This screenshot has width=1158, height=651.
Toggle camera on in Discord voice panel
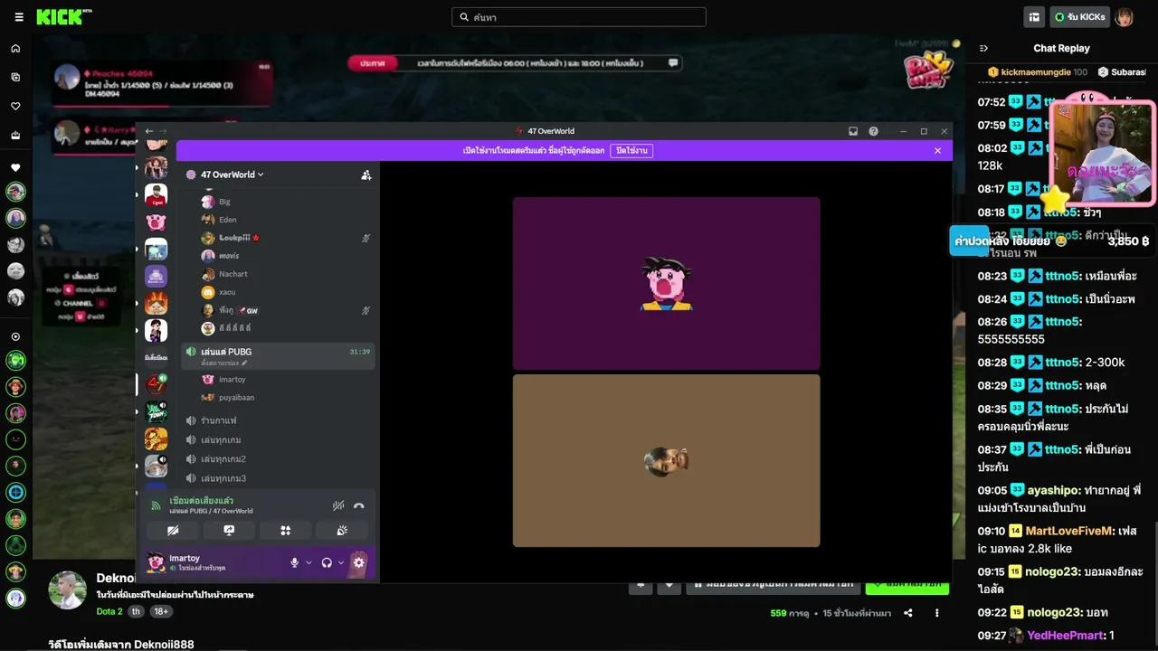[173, 531]
